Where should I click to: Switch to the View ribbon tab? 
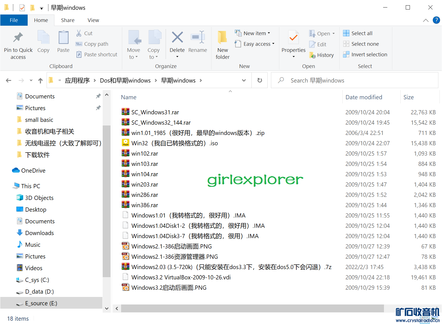93,20
